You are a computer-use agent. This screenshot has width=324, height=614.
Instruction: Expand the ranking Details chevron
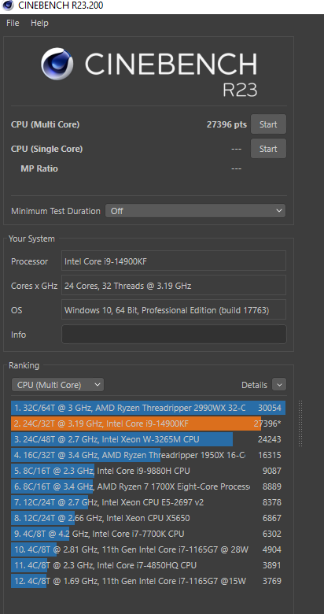(279, 385)
